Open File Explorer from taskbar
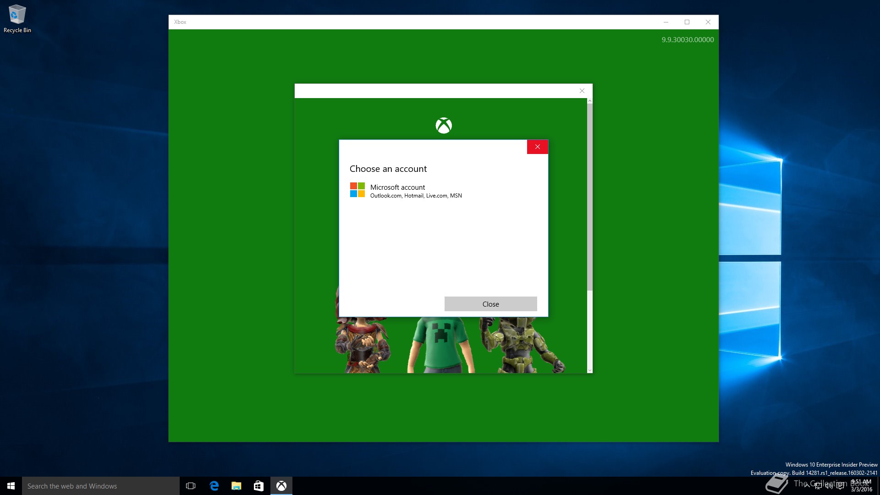The width and height of the screenshot is (880, 495). 236,486
